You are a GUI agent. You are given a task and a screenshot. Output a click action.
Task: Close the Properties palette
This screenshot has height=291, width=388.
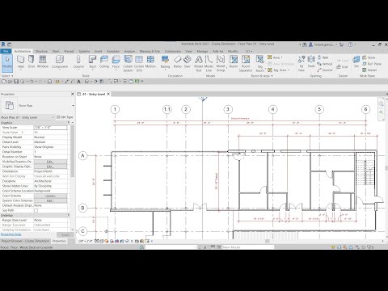coord(72,94)
